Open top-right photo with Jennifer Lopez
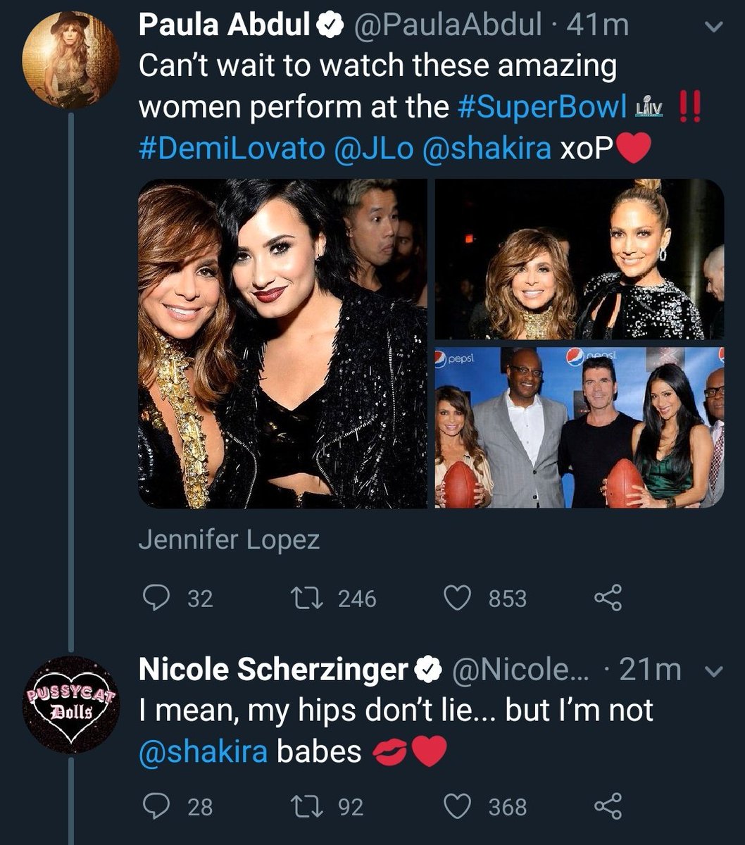Image resolution: width=745 pixels, height=845 pixels. click(579, 259)
